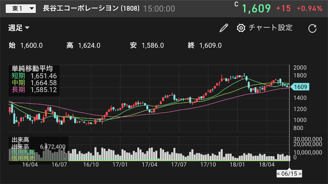Click the 単純移動平均 legend title

[32, 69]
